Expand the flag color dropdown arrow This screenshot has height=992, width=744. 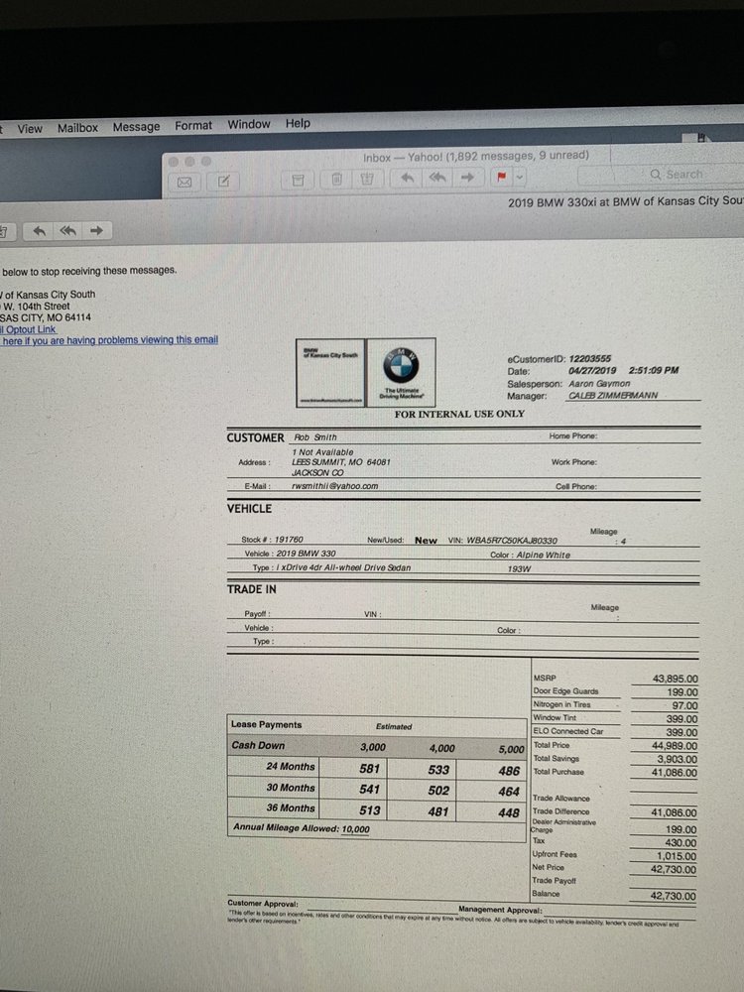pos(520,178)
